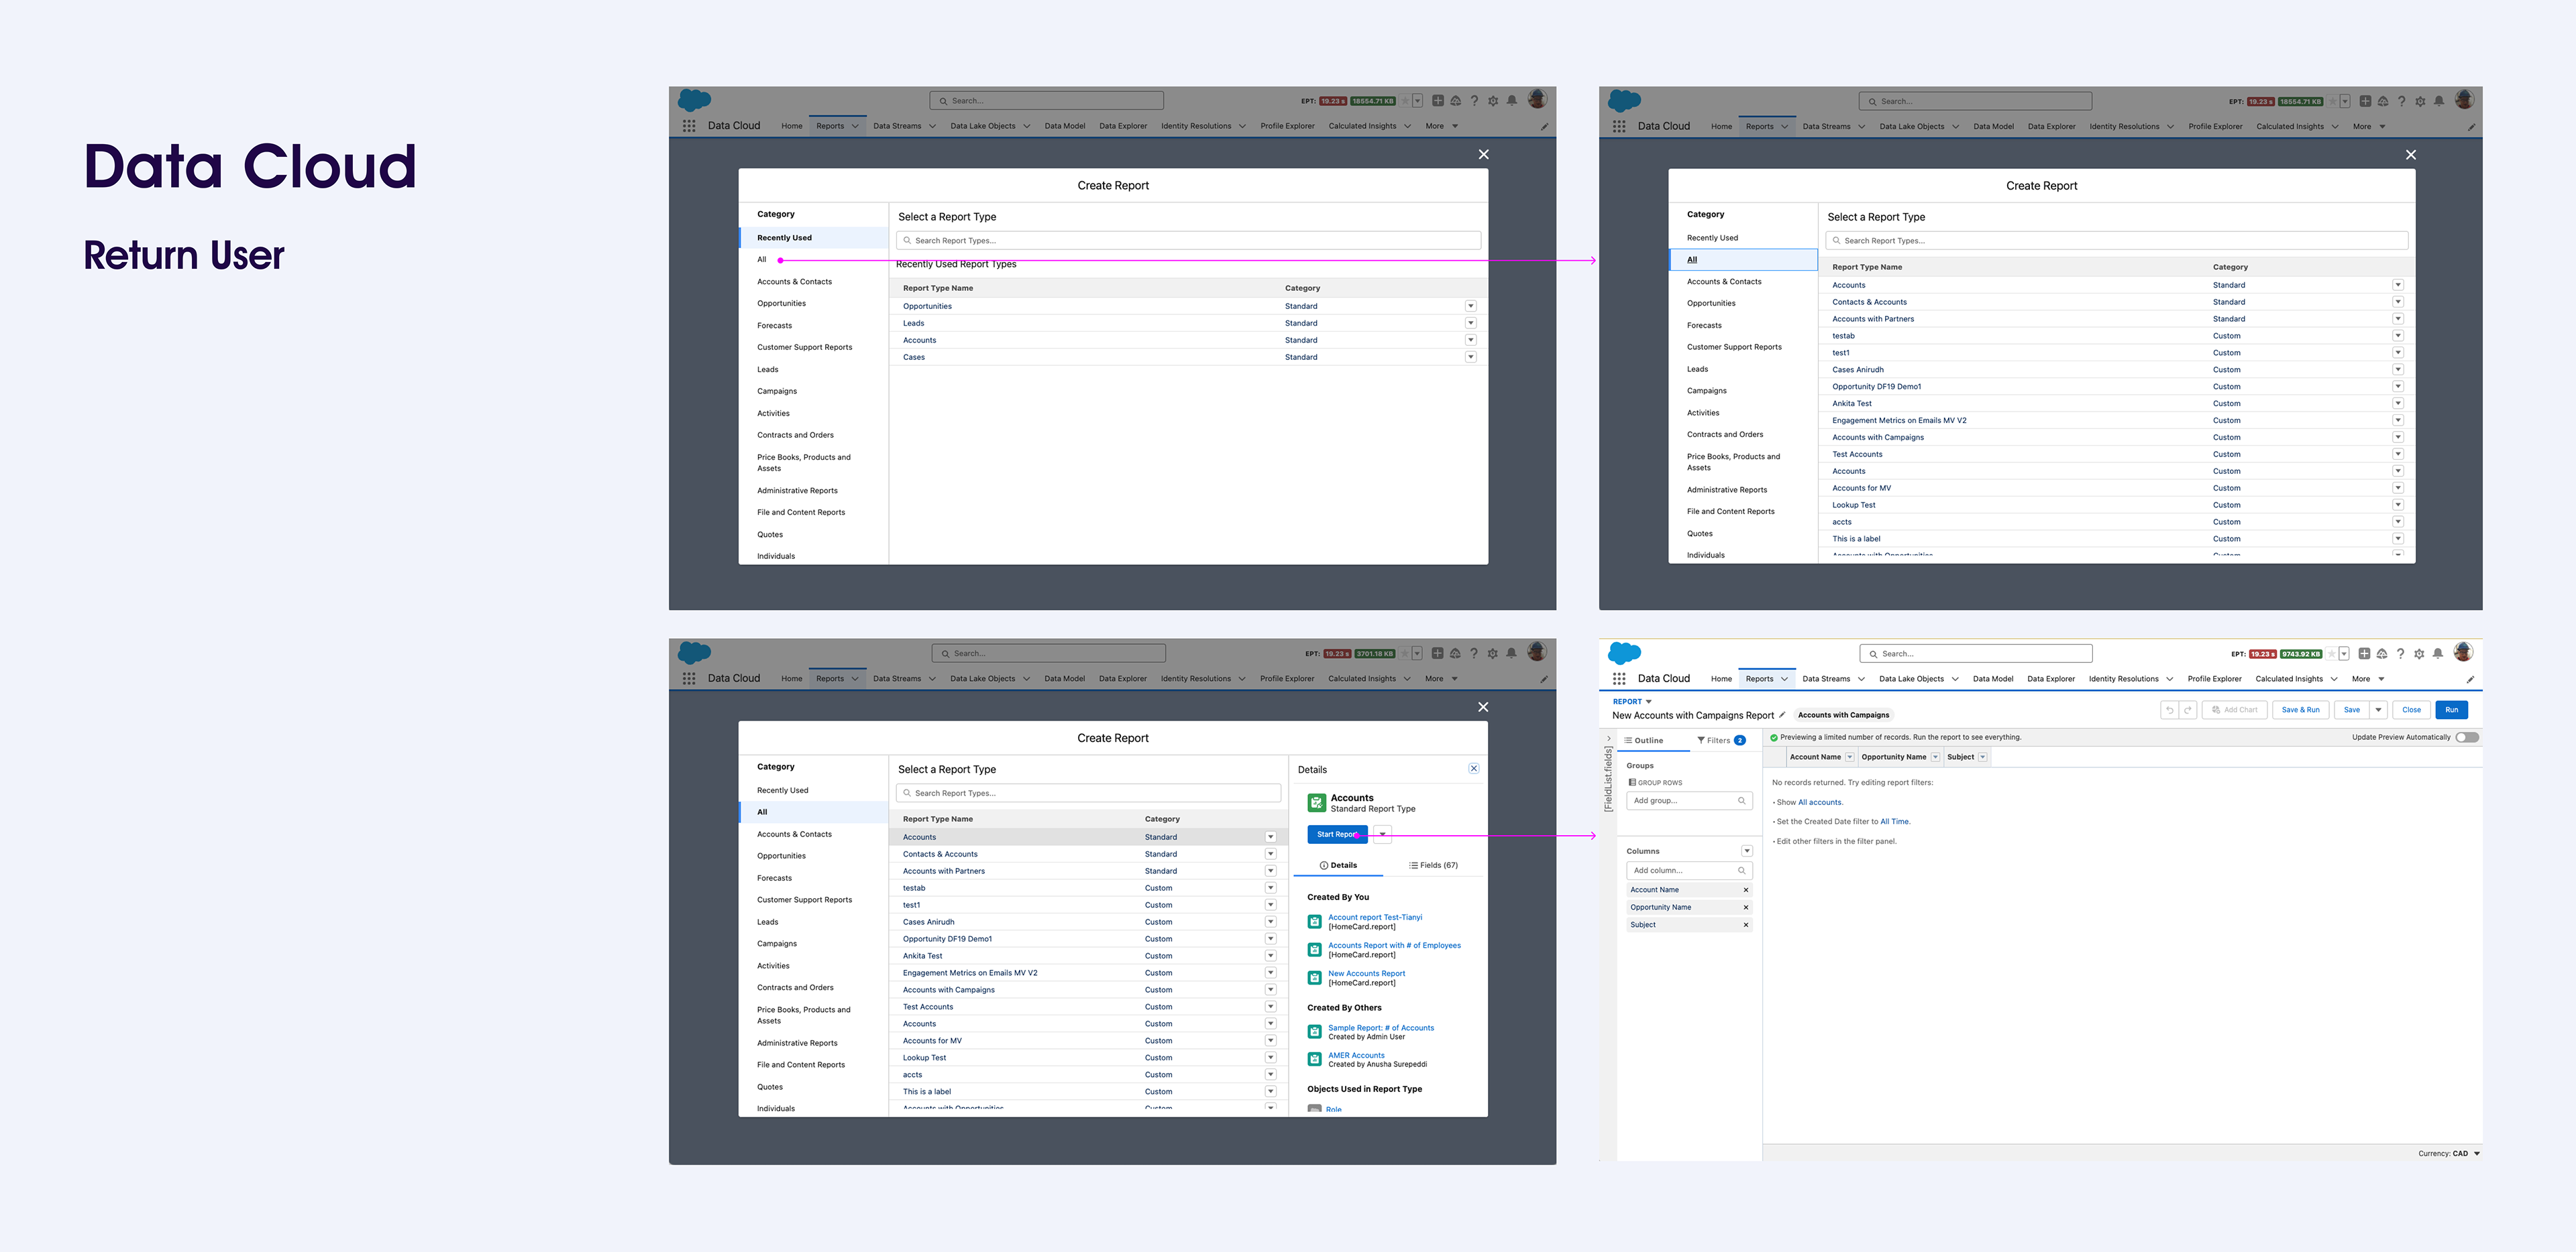Select Fields (67) tab in Details panel
Viewport: 2576px width, 1252px height.
pyautogui.click(x=1433, y=865)
